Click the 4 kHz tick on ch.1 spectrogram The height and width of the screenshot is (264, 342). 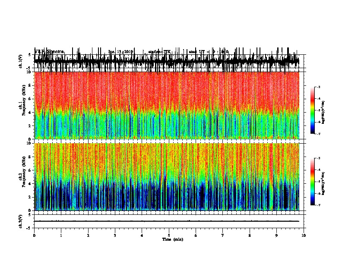30,113
